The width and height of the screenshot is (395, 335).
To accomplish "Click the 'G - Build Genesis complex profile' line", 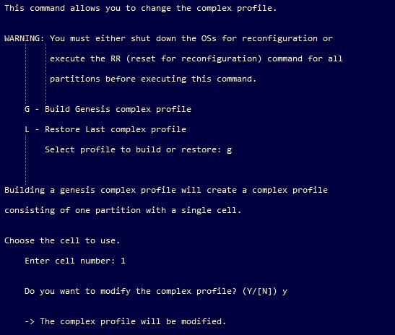I will pos(108,109).
